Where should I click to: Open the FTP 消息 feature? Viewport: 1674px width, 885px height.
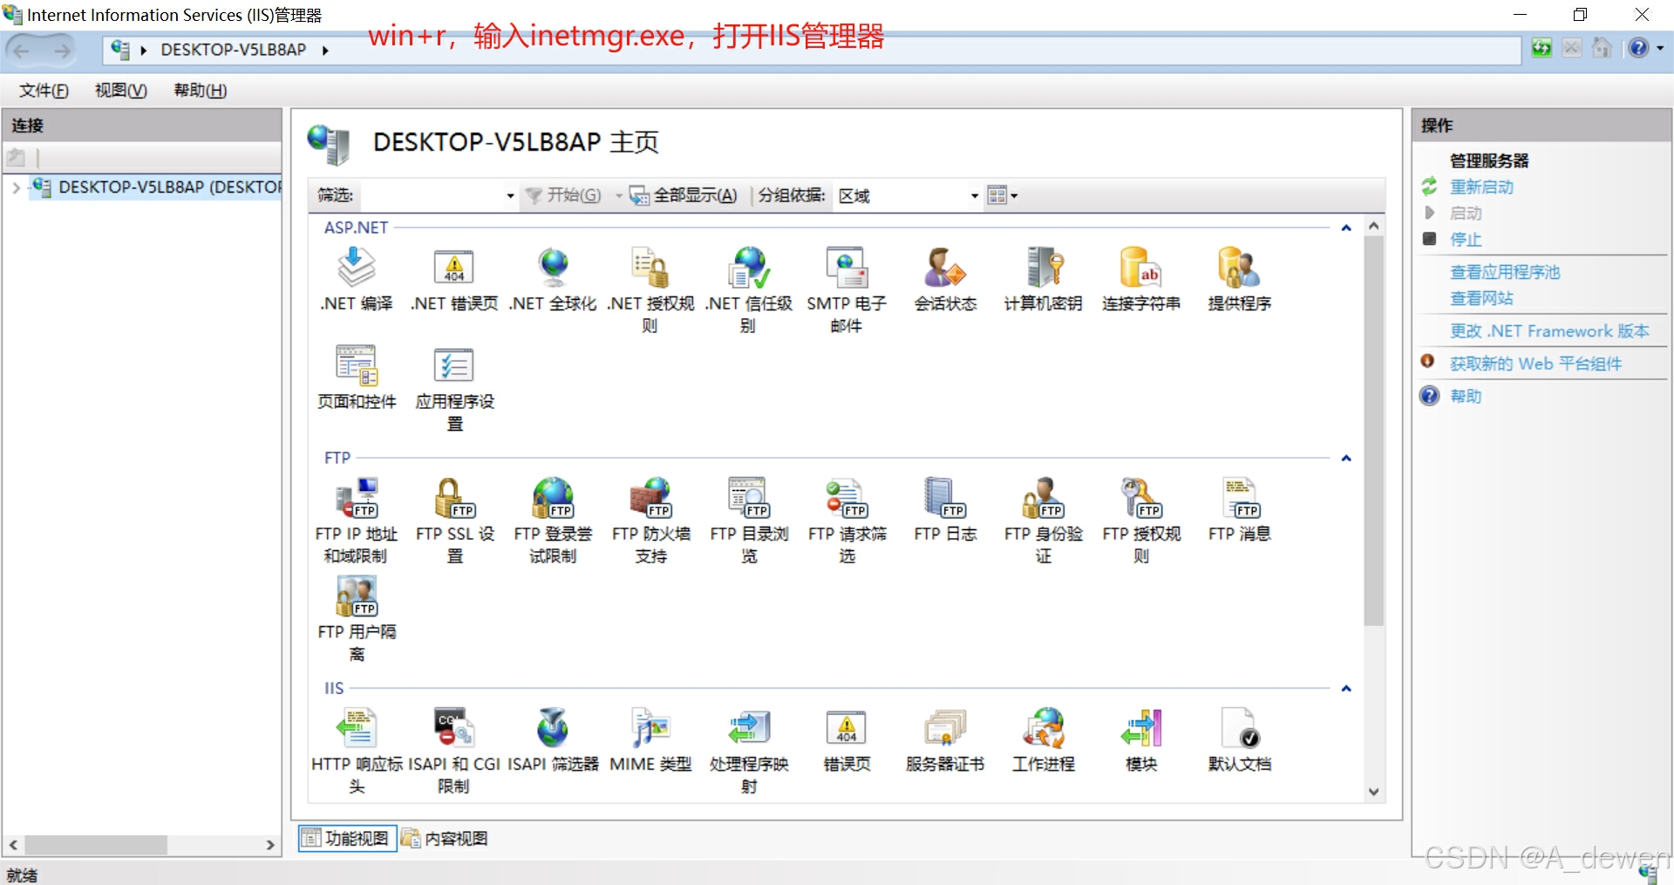pos(1239,510)
